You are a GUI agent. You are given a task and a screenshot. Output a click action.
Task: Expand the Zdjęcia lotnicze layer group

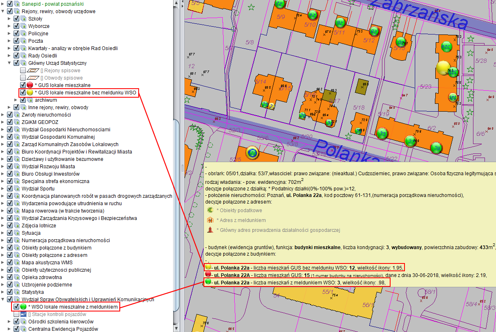coord(3,226)
